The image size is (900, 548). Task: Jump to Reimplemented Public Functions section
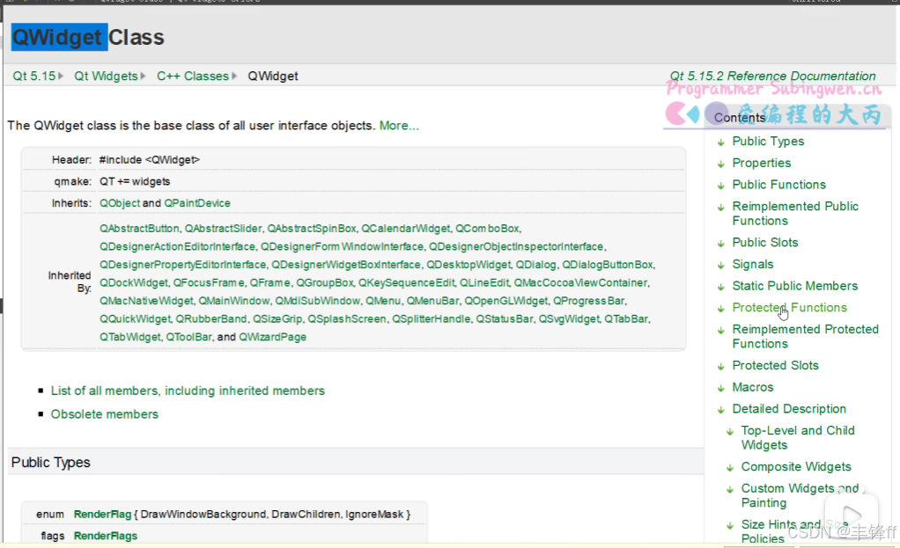pyautogui.click(x=795, y=214)
